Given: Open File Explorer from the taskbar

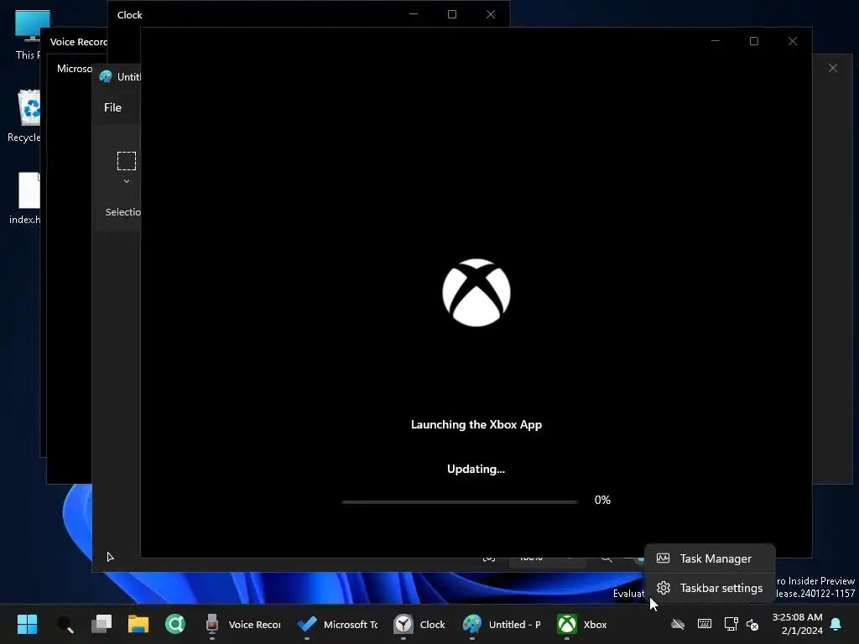Looking at the screenshot, I should (138, 624).
